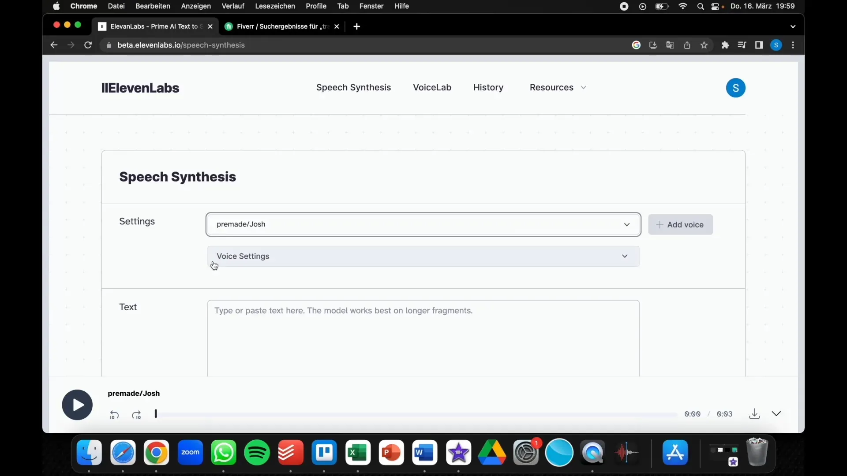847x476 pixels.
Task: Click the Add voice button
Action: (679, 224)
